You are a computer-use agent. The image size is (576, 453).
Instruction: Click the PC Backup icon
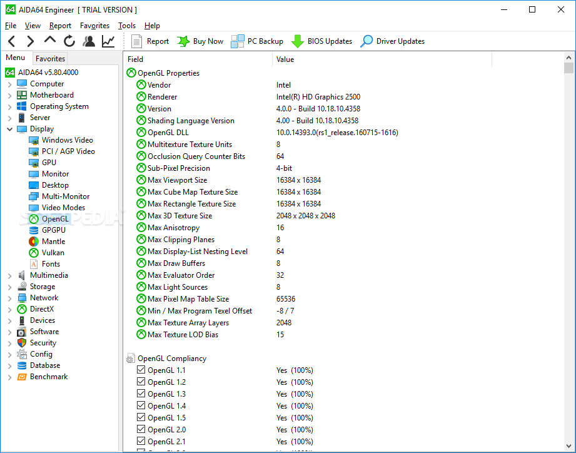(x=237, y=41)
